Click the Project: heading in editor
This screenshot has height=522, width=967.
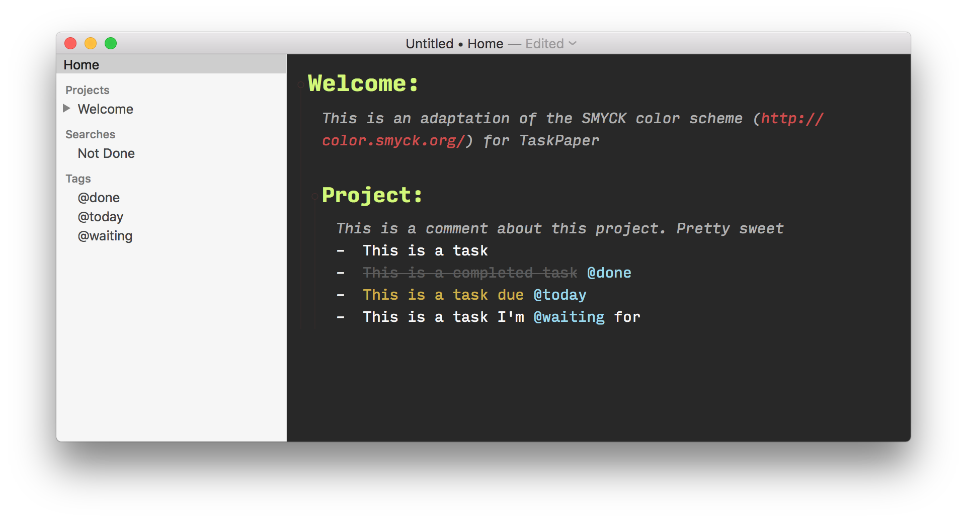(x=372, y=195)
